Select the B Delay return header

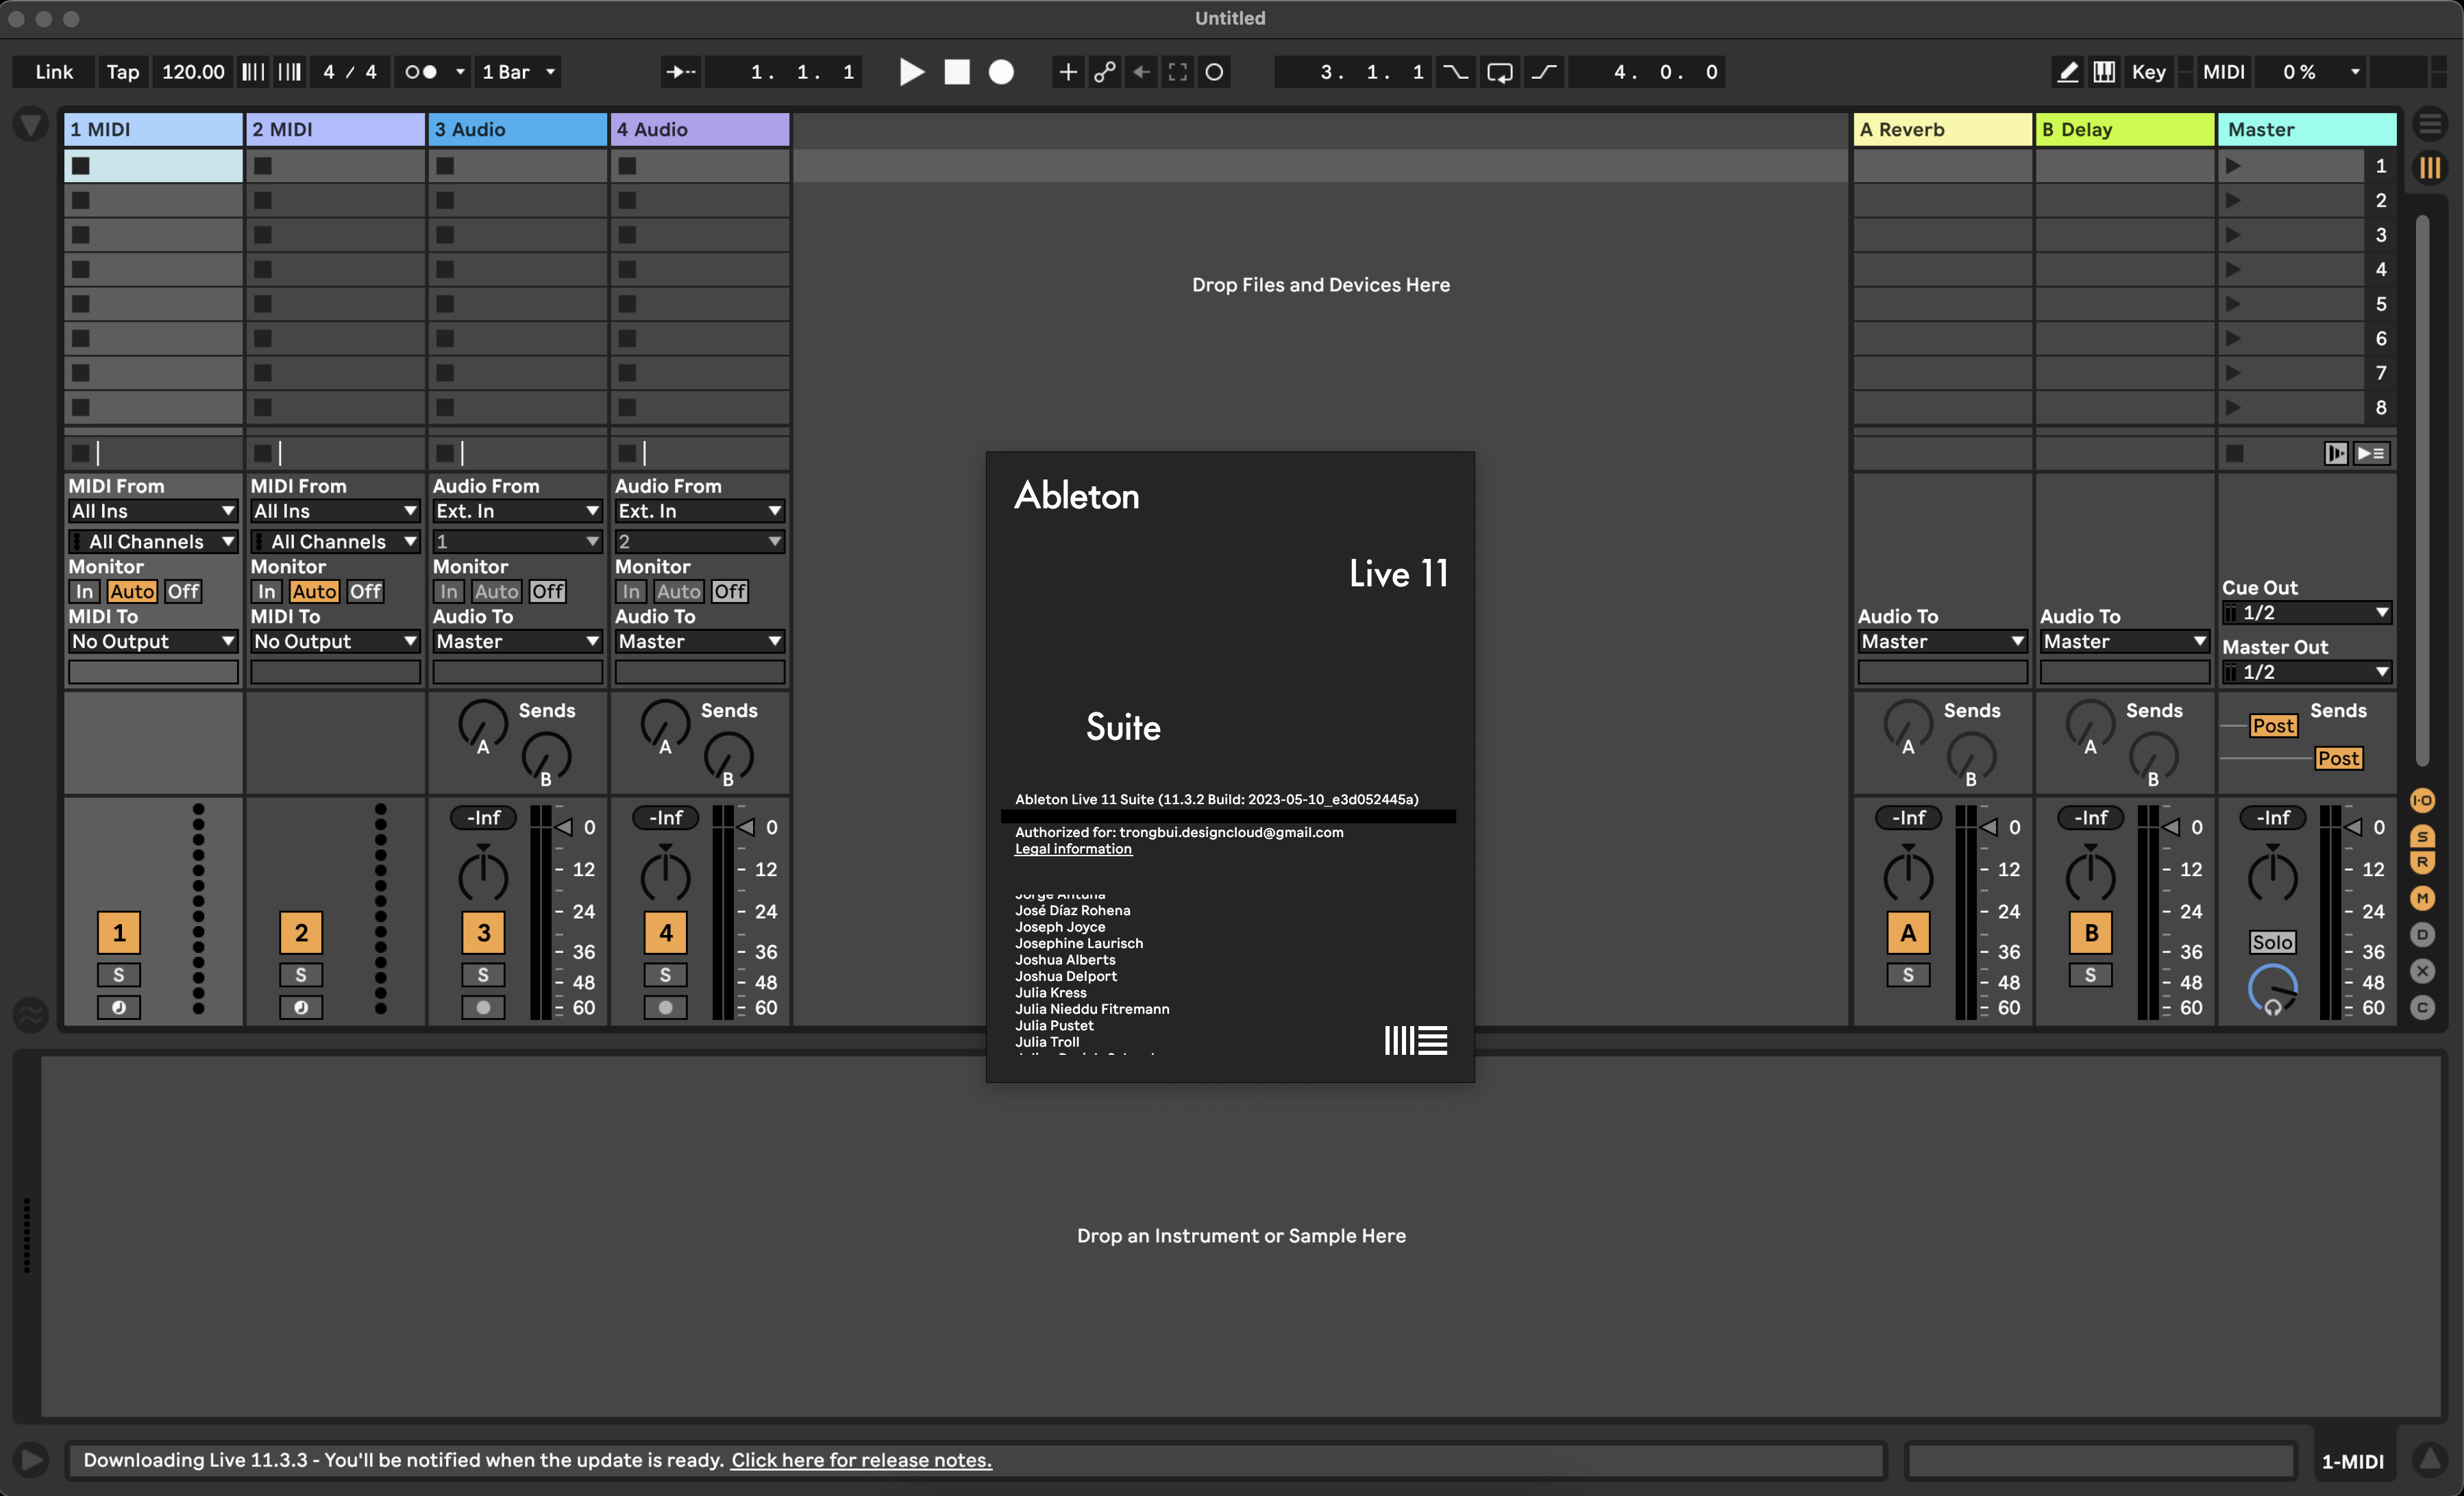pyautogui.click(x=2124, y=129)
